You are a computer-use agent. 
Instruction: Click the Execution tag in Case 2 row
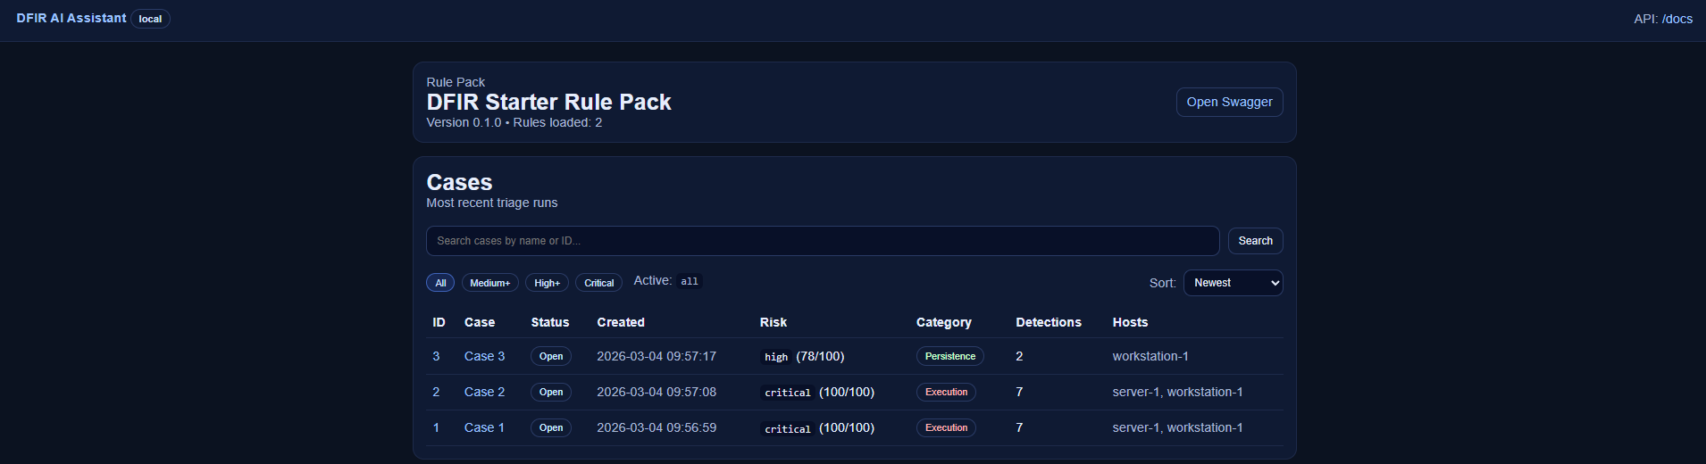pyautogui.click(x=946, y=392)
